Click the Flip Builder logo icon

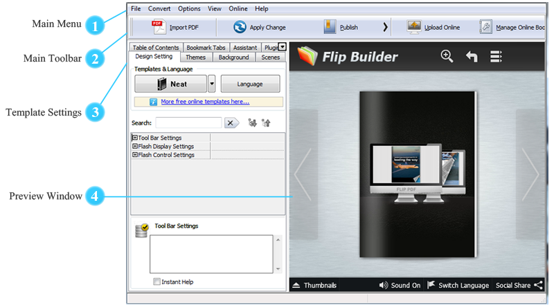pyautogui.click(x=307, y=56)
